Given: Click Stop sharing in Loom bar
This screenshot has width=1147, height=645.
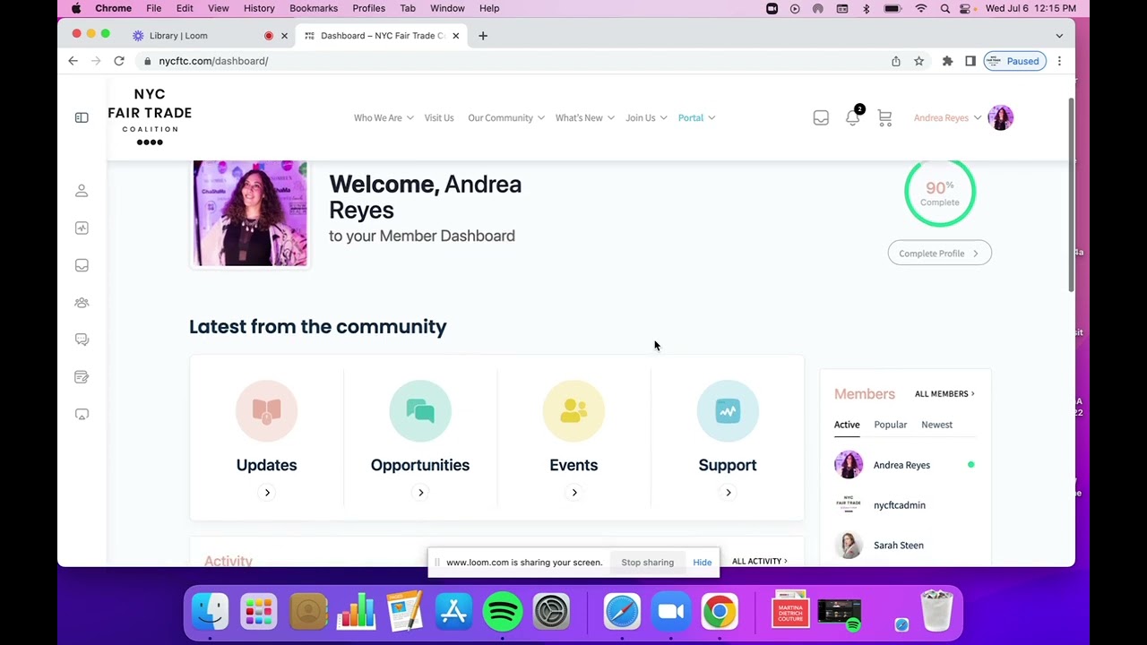Looking at the screenshot, I should pyautogui.click(x=647, y=563).
